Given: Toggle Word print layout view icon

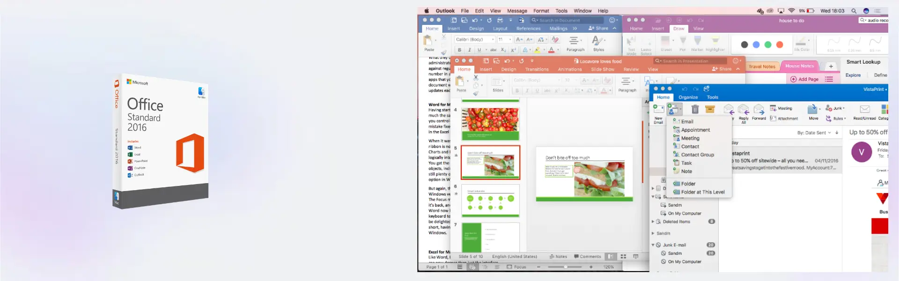Looking at the screenshot, I should tap(460, 267).
